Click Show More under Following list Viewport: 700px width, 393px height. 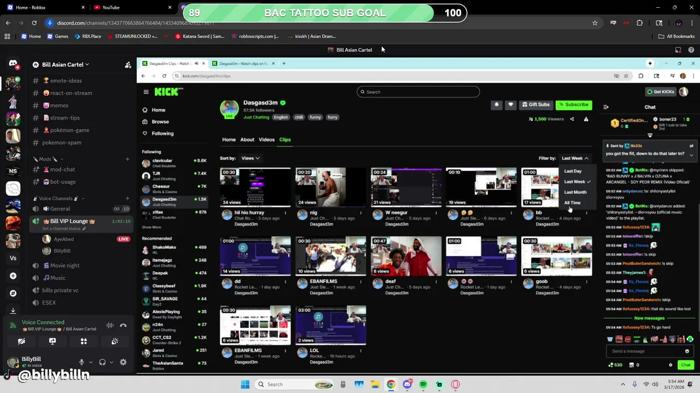tap(151, 227)
